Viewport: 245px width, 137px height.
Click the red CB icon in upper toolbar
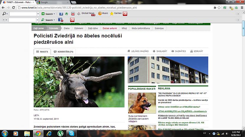click(125, 14)
